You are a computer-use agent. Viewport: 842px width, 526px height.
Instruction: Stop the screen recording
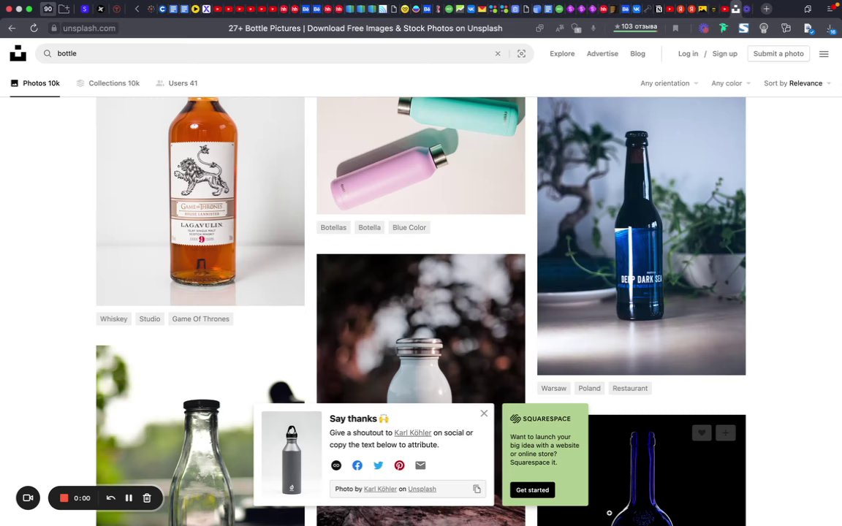tap(64, 498)
